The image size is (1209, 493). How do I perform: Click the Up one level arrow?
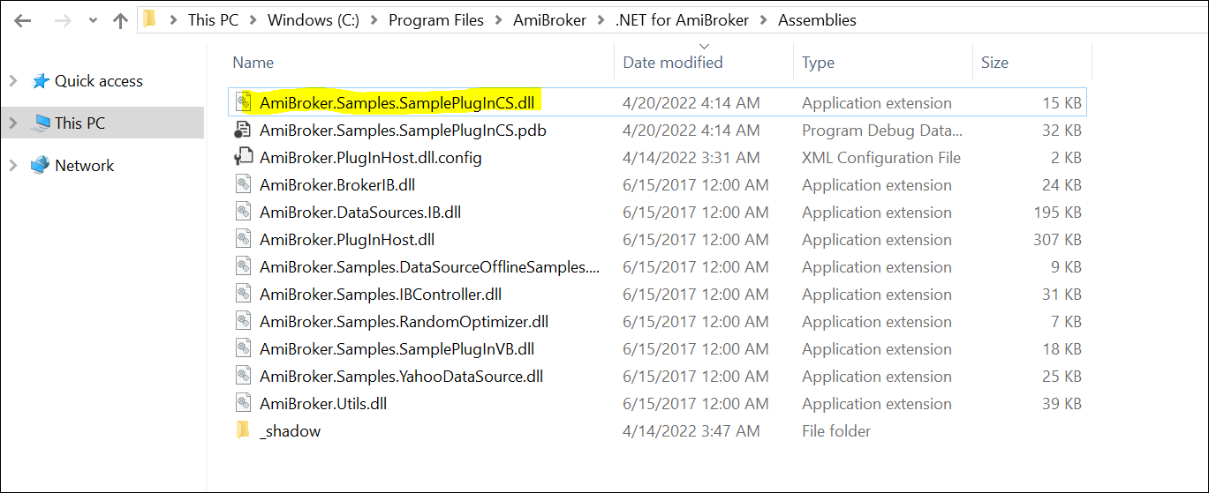(x=121, y=20)
